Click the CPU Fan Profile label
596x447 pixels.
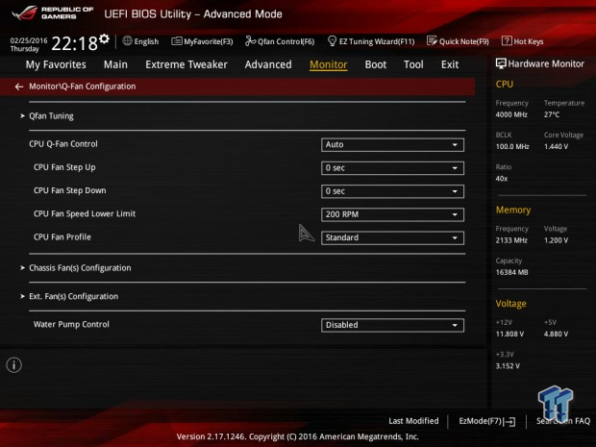pyautogui.click(x=62, y=237)
